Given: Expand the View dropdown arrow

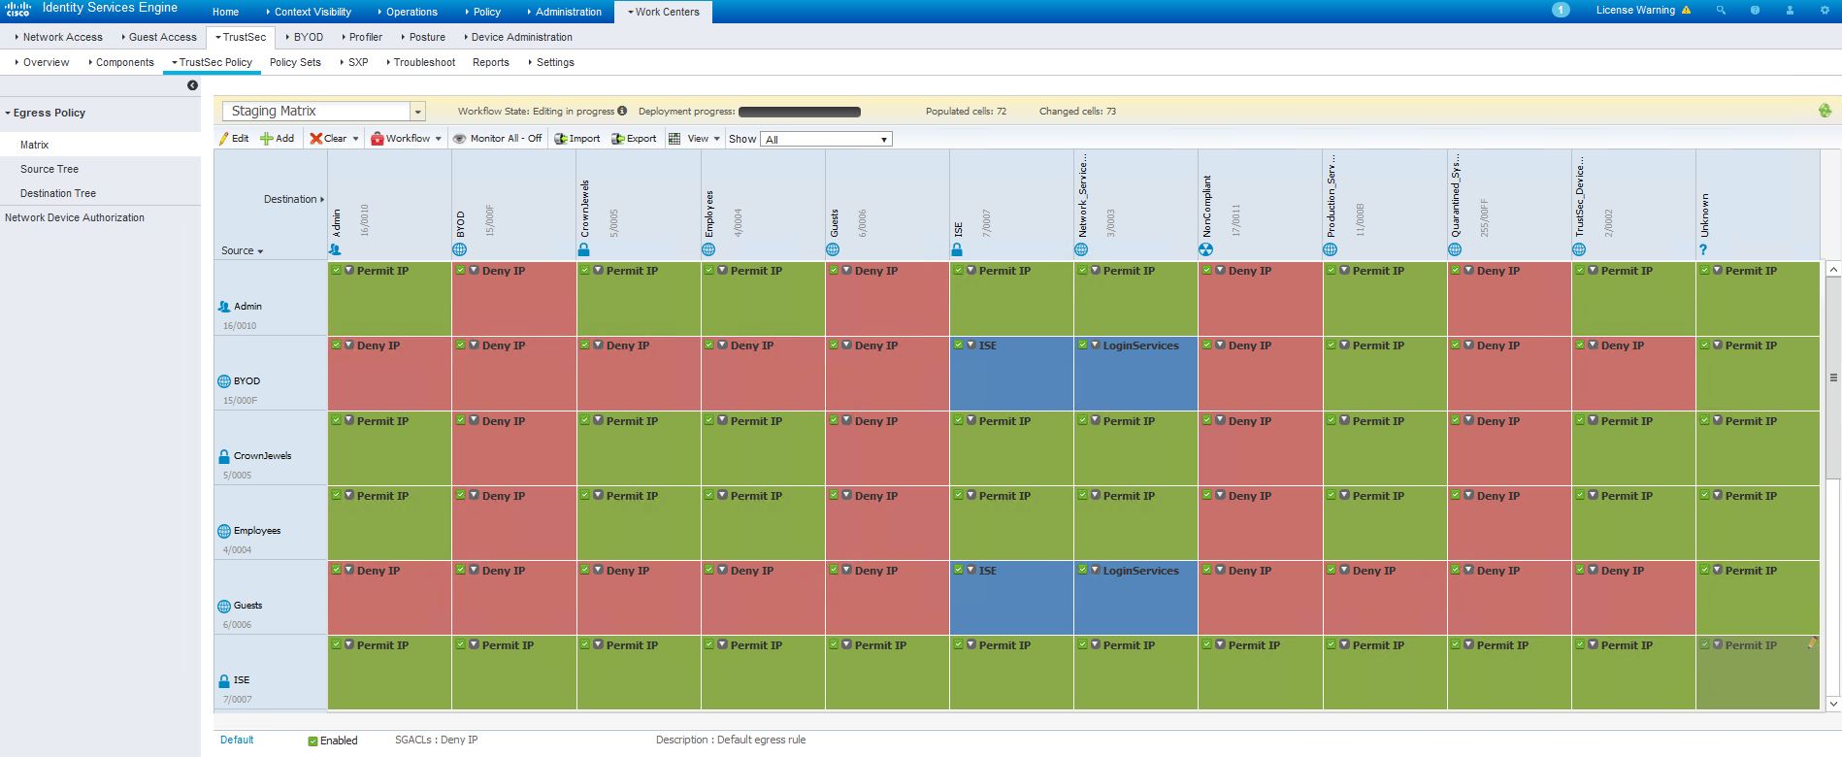Looking at the screenshot, I should [716, 139].
